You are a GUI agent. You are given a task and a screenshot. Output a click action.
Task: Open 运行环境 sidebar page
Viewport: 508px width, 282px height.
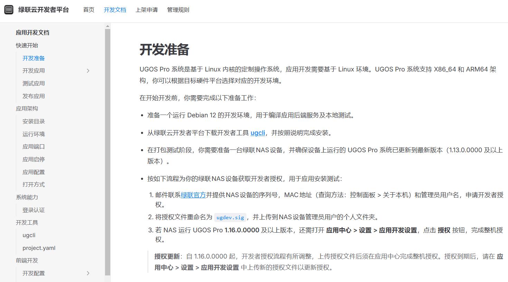coord(34,134)
